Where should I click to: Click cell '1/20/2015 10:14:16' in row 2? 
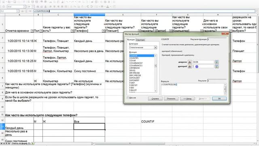pyautogui.click(x=19, y=38)
